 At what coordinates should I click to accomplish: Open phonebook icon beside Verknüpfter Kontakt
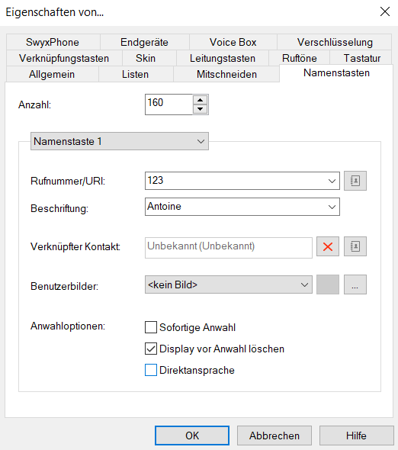[355, 246]
